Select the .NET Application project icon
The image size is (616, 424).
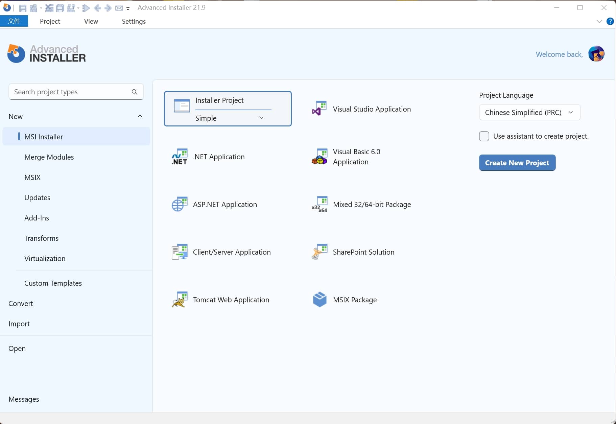(x=180, y=157)
